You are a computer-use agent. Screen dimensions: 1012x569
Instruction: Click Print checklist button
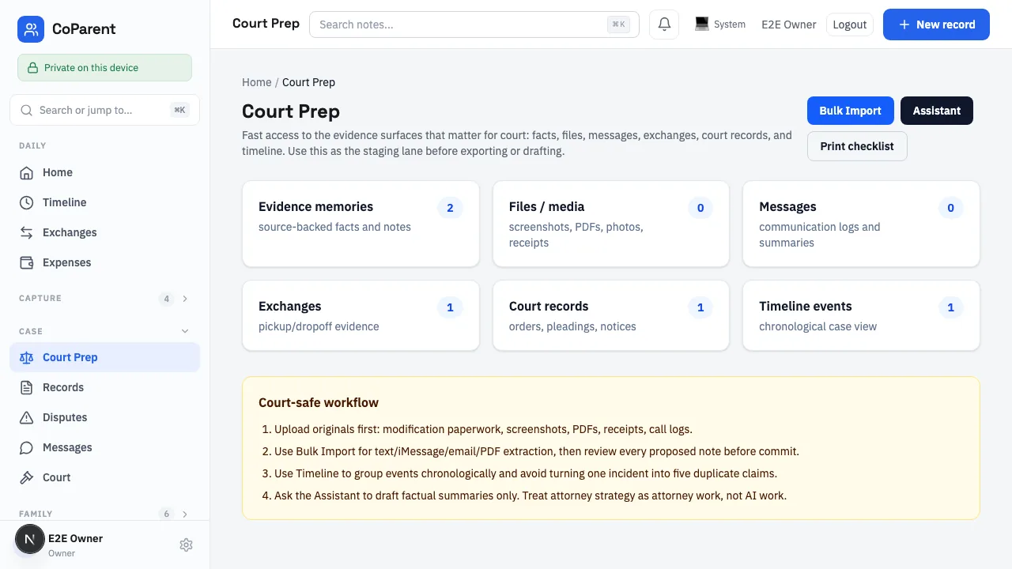pyautogui.click(x=857, y=146)
